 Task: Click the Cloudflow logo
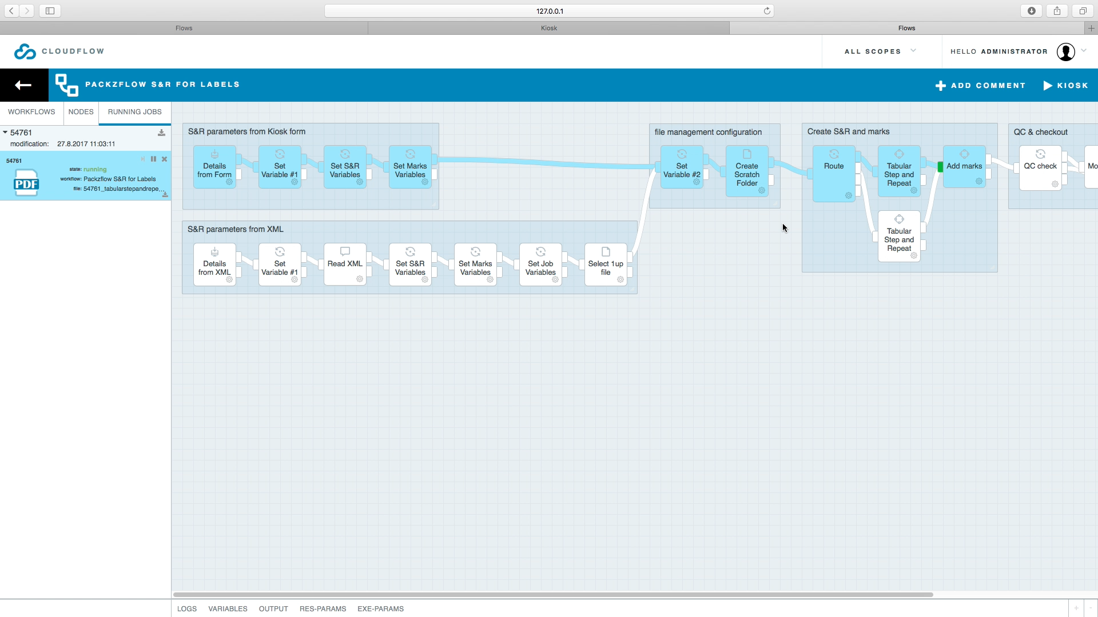(x=24, y=51)
